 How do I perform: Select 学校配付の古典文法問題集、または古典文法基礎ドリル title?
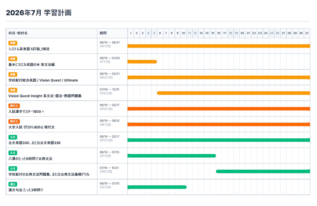49,174
